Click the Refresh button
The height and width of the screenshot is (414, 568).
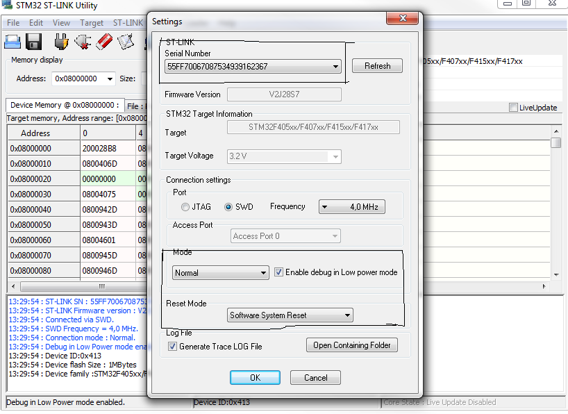(x=377, y=65)
